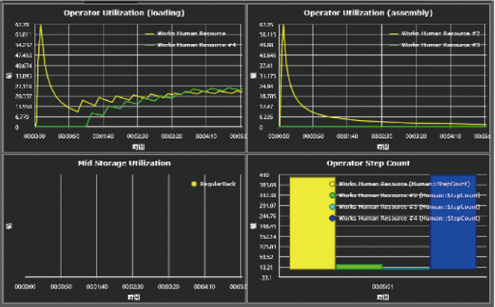This screenshot has width=495, height=307.
Task: Click the yellow RegularRack legend marker
Action: (194, 184)
